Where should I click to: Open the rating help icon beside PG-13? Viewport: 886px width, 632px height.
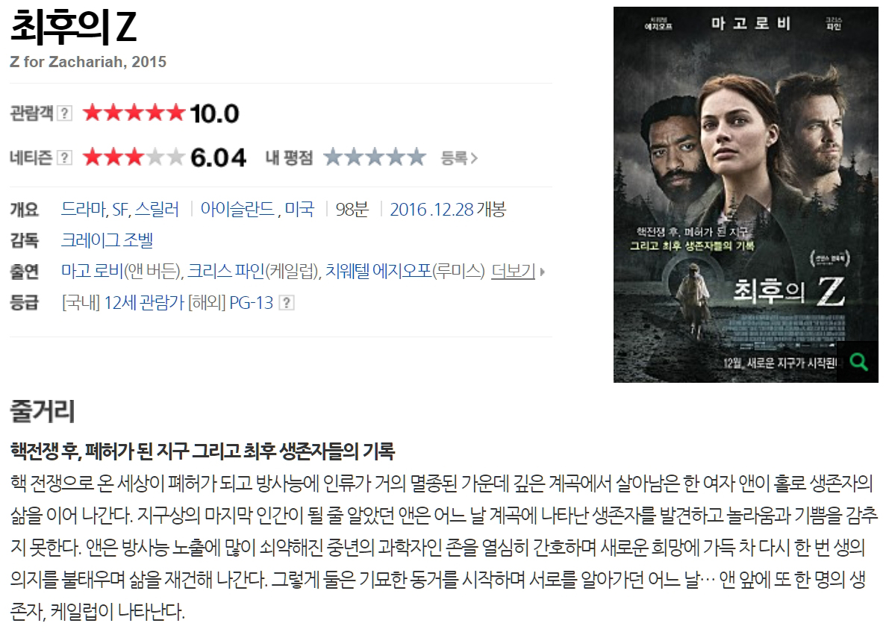[287, 303]
